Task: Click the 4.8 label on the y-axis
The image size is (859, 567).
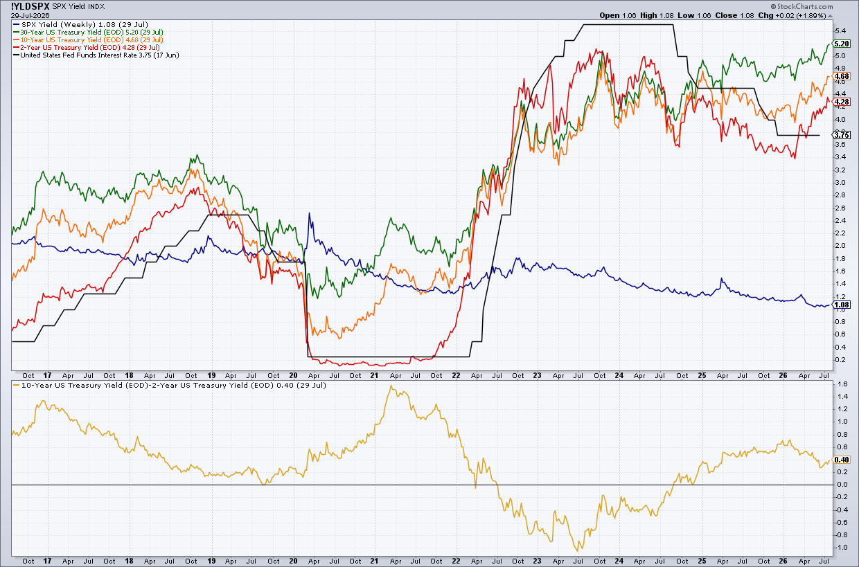Action: [x=839, y=69]
